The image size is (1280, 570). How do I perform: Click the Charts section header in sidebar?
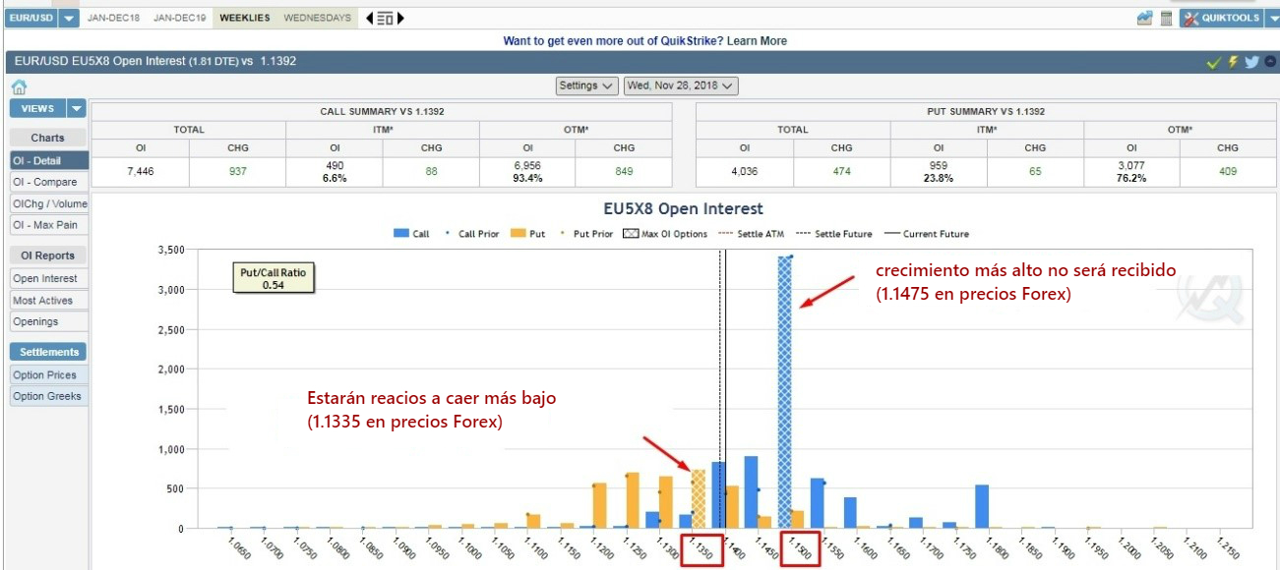(48, 138)
